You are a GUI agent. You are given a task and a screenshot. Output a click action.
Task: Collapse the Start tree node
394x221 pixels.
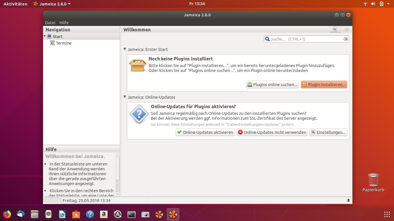pos(45,36)
